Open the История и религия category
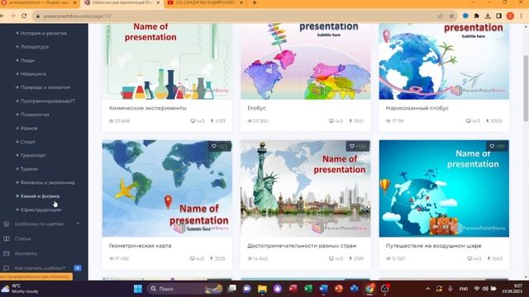Screen dimensions: 529x297 click(44, 33)
